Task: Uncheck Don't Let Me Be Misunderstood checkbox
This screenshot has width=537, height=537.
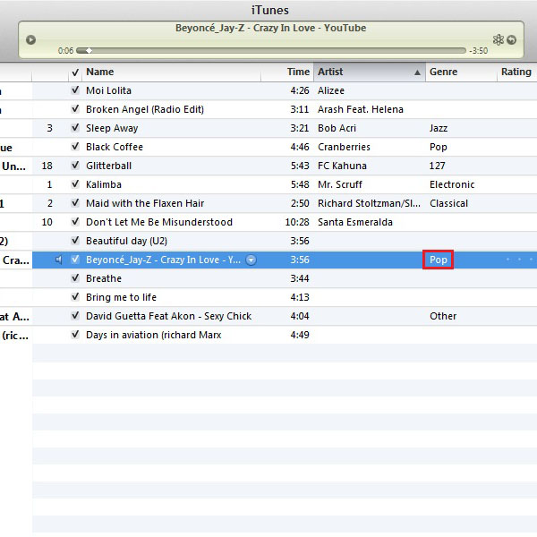Action: coord(75,222)
